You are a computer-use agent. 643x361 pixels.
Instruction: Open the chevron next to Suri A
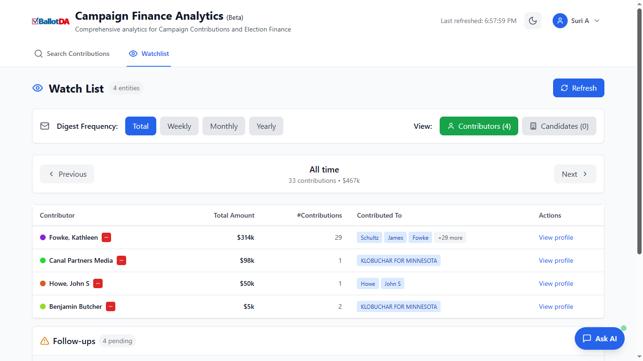[596, 21]
